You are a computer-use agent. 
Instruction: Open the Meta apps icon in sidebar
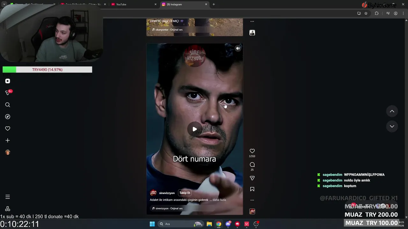(8, 209)
